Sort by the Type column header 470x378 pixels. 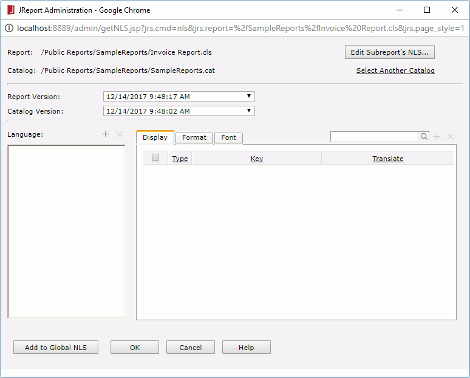180,159
